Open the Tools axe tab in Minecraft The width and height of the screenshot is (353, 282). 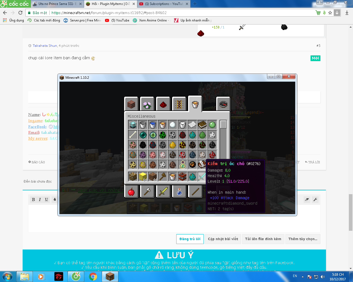pyautogui.click(x=147, y=191)
